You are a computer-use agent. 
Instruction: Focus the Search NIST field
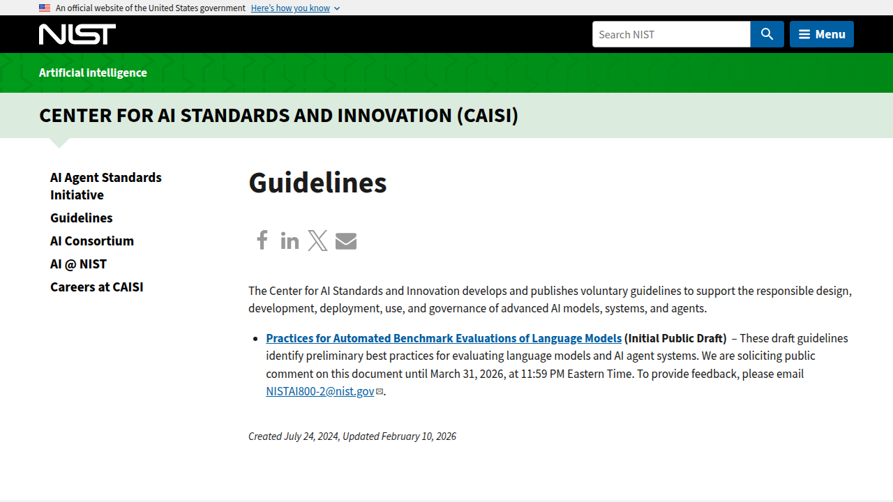tap(671, 34)
